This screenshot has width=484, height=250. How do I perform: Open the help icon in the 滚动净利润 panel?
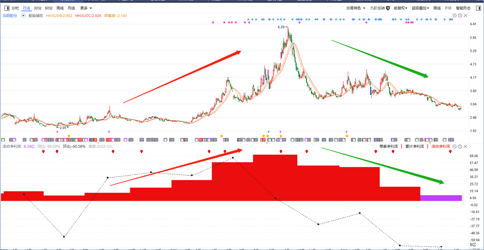click(460, 147)
